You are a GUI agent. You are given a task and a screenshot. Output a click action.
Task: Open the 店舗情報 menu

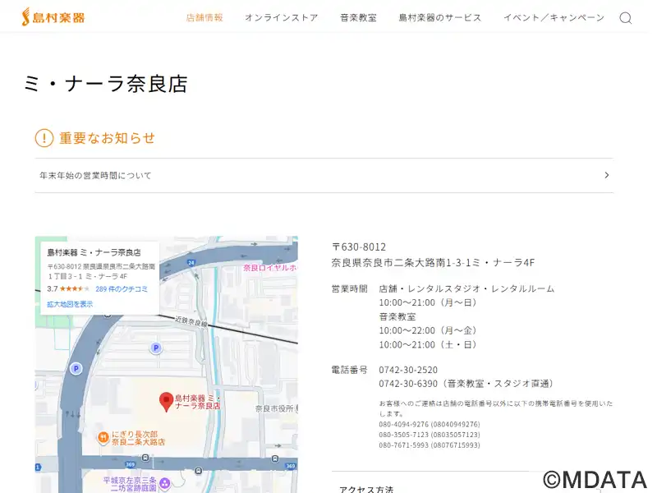[204, 17]
